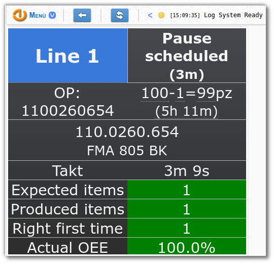Click the green Expected items value cell
Screen dimensions: 274x264
point(187,190)
